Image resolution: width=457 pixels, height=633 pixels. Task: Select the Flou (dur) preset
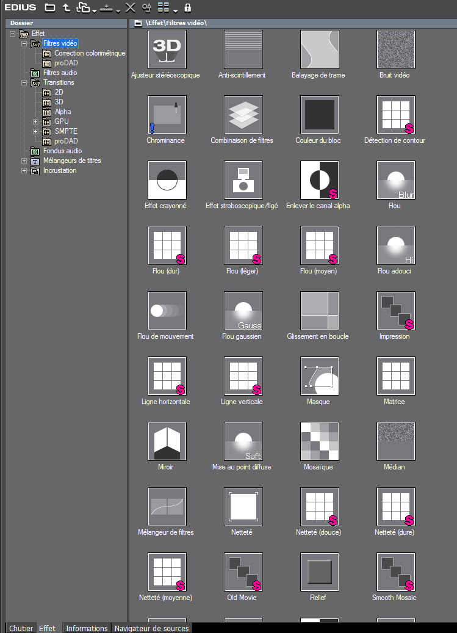tap(167, 246)
